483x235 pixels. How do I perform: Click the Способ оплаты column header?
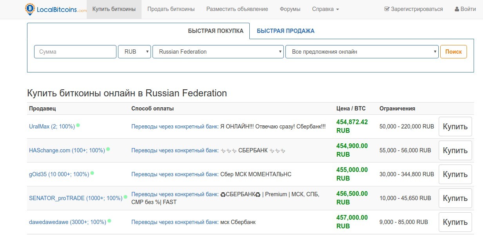pyautogui.click(x=153, y=108)
